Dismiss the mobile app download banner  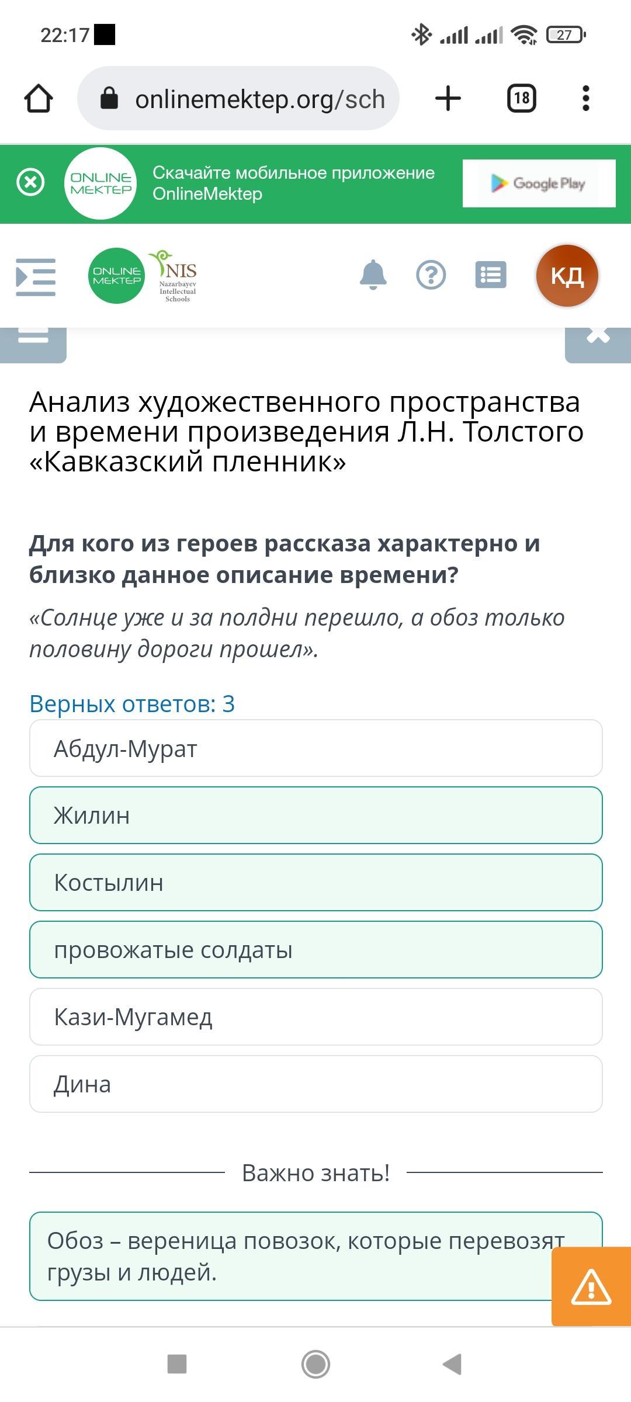coord(30,183)
